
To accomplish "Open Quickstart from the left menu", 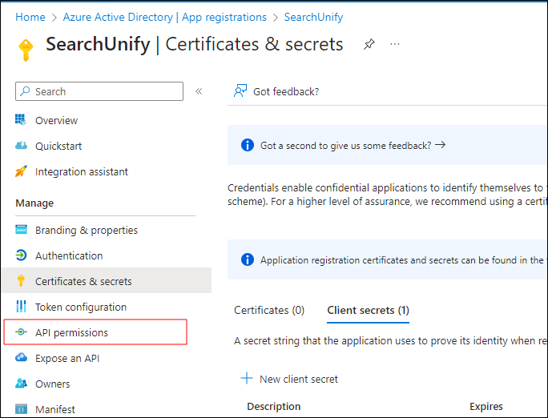I will 58,146.
